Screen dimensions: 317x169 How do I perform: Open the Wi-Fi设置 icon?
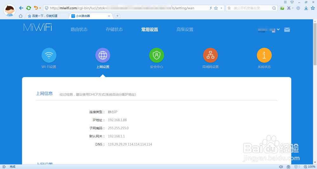(49, 55)
